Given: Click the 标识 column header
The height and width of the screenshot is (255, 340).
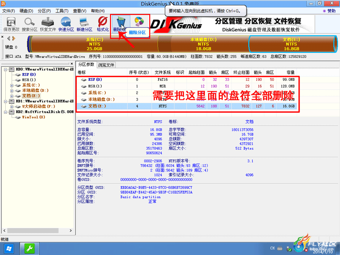Looking at the screenshot, I should pos(180,73).
